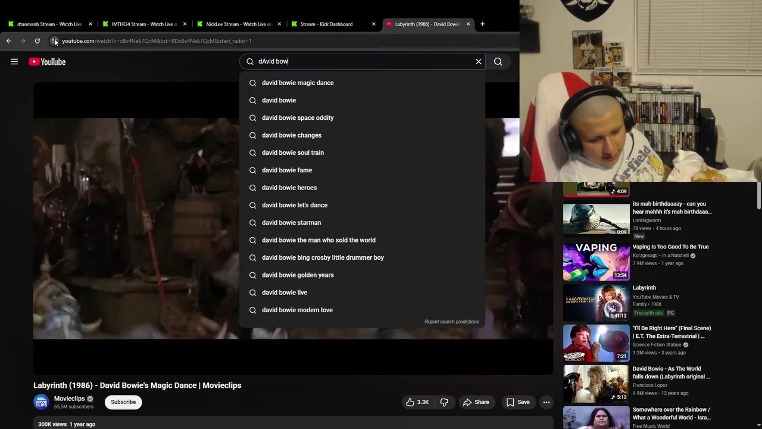Choose 'david bowie heroes' suggestion
Screen dimensions: 762x429
tap(362, 188)
